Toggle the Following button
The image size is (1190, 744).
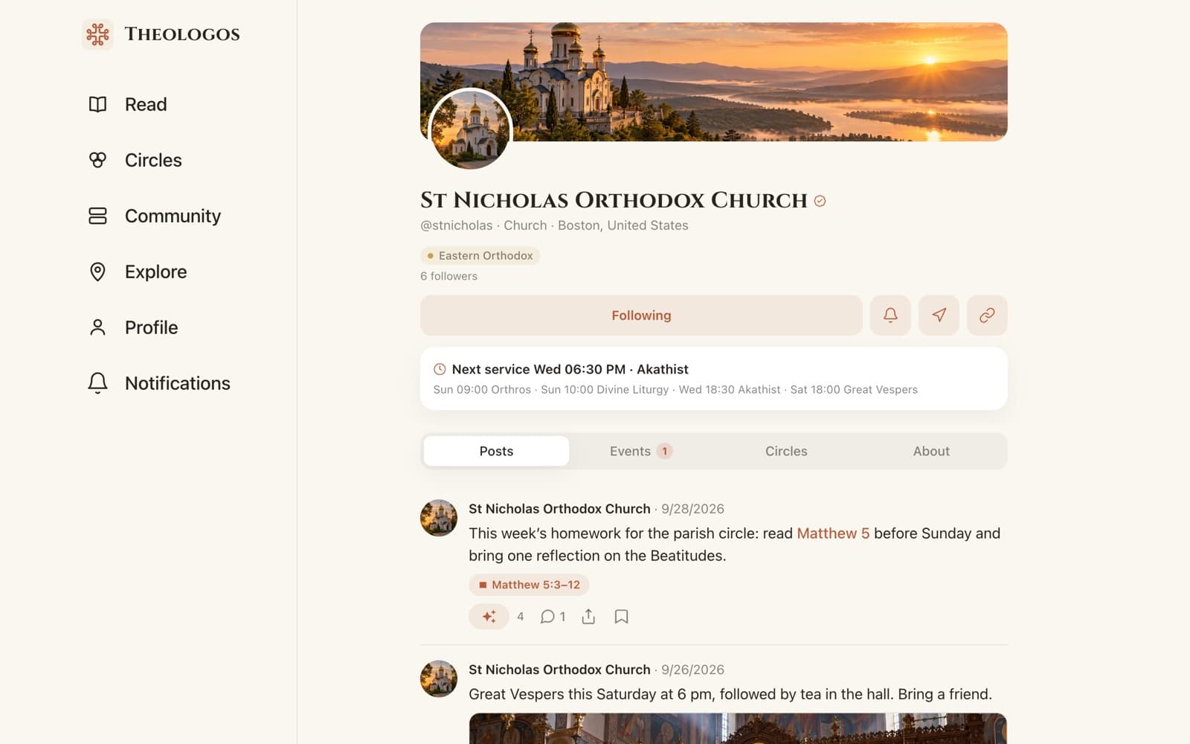641,315
